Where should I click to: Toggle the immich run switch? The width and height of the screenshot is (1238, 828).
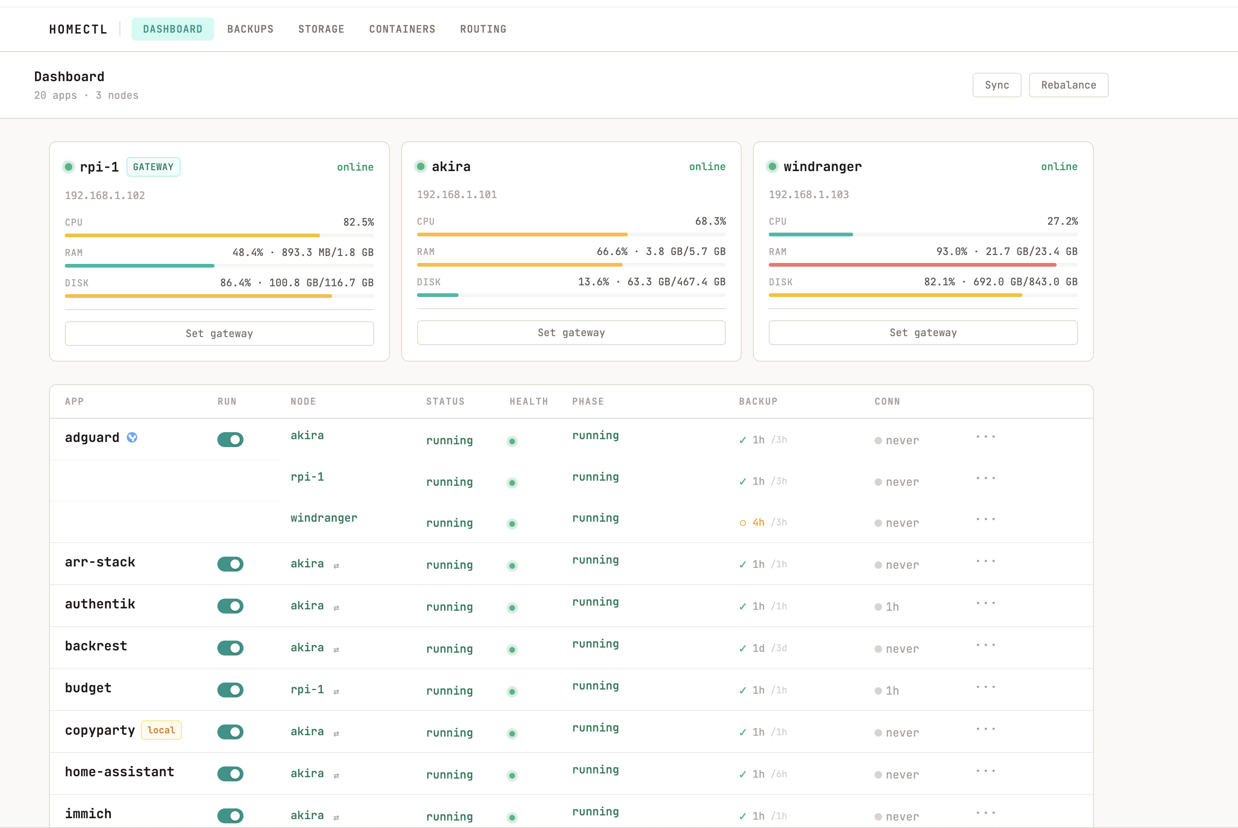(x=230, y=816)
